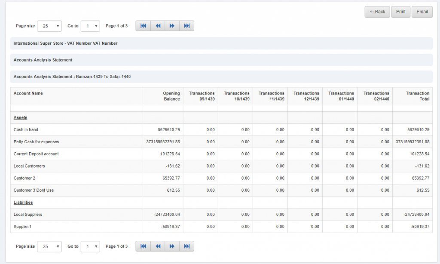Select the Liabilities section heading
Viewport: 440px width, 264px height.
click(x=23, y=202)
